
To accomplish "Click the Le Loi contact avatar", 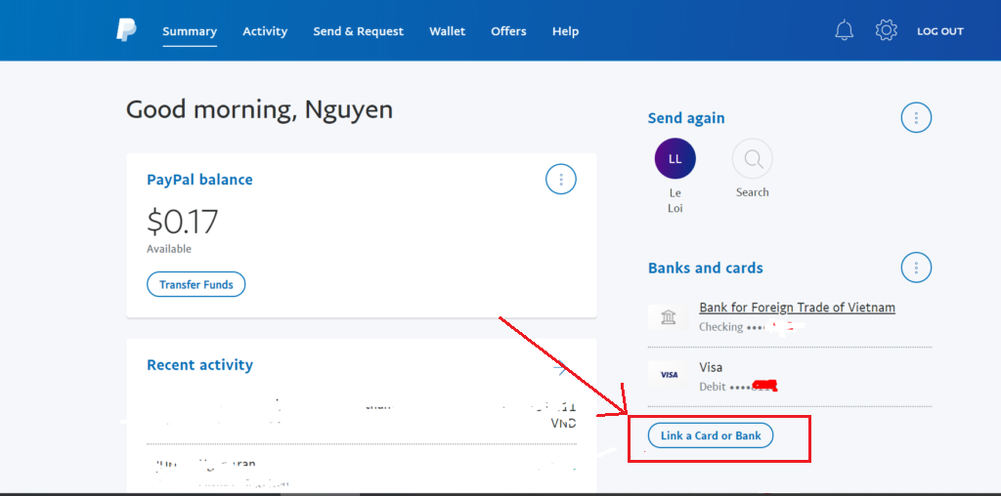I will 675,158.
